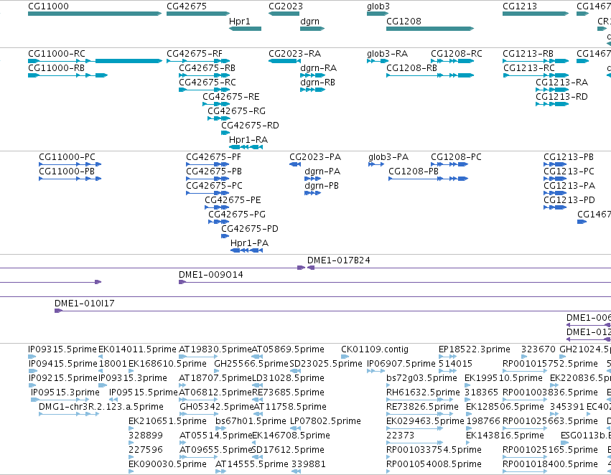Click the dgrn gene label

(309, 22)
